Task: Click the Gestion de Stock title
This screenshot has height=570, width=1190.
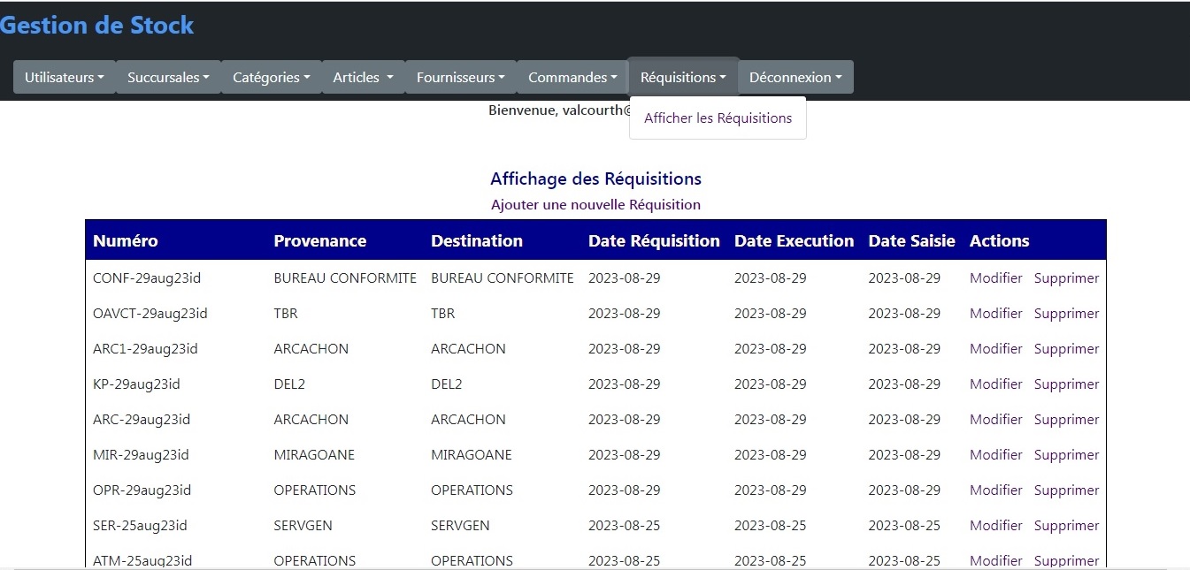Action: tap(96, 26)
